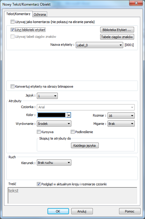Viewport: 145px width, 219px height.
Task: Open the Biblioteka Etykiet button
Action: [117, 30]
